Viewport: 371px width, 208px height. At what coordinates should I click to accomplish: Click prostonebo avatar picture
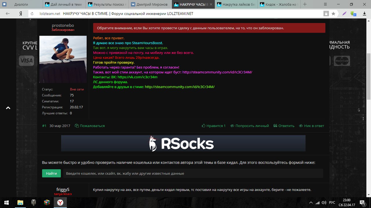click(63, 59)
